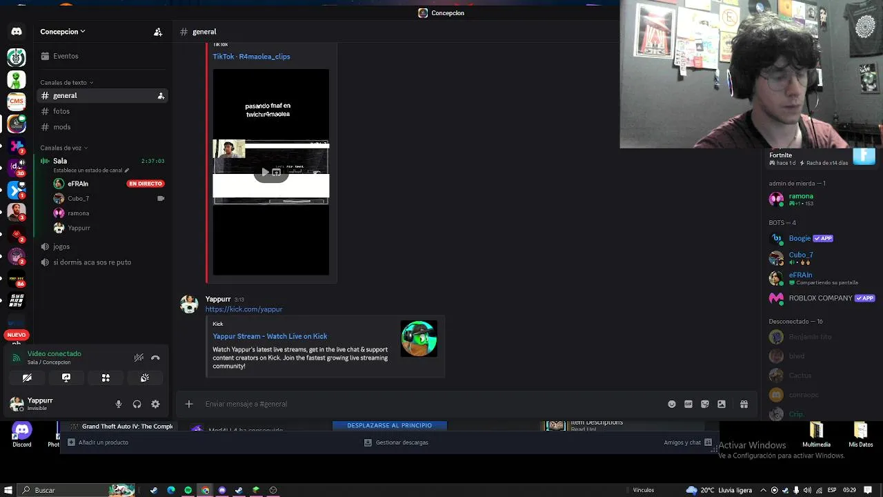This screenshot has width=883, height=497.
Task: Switch to the mods channel
Action: coord(103,127)
